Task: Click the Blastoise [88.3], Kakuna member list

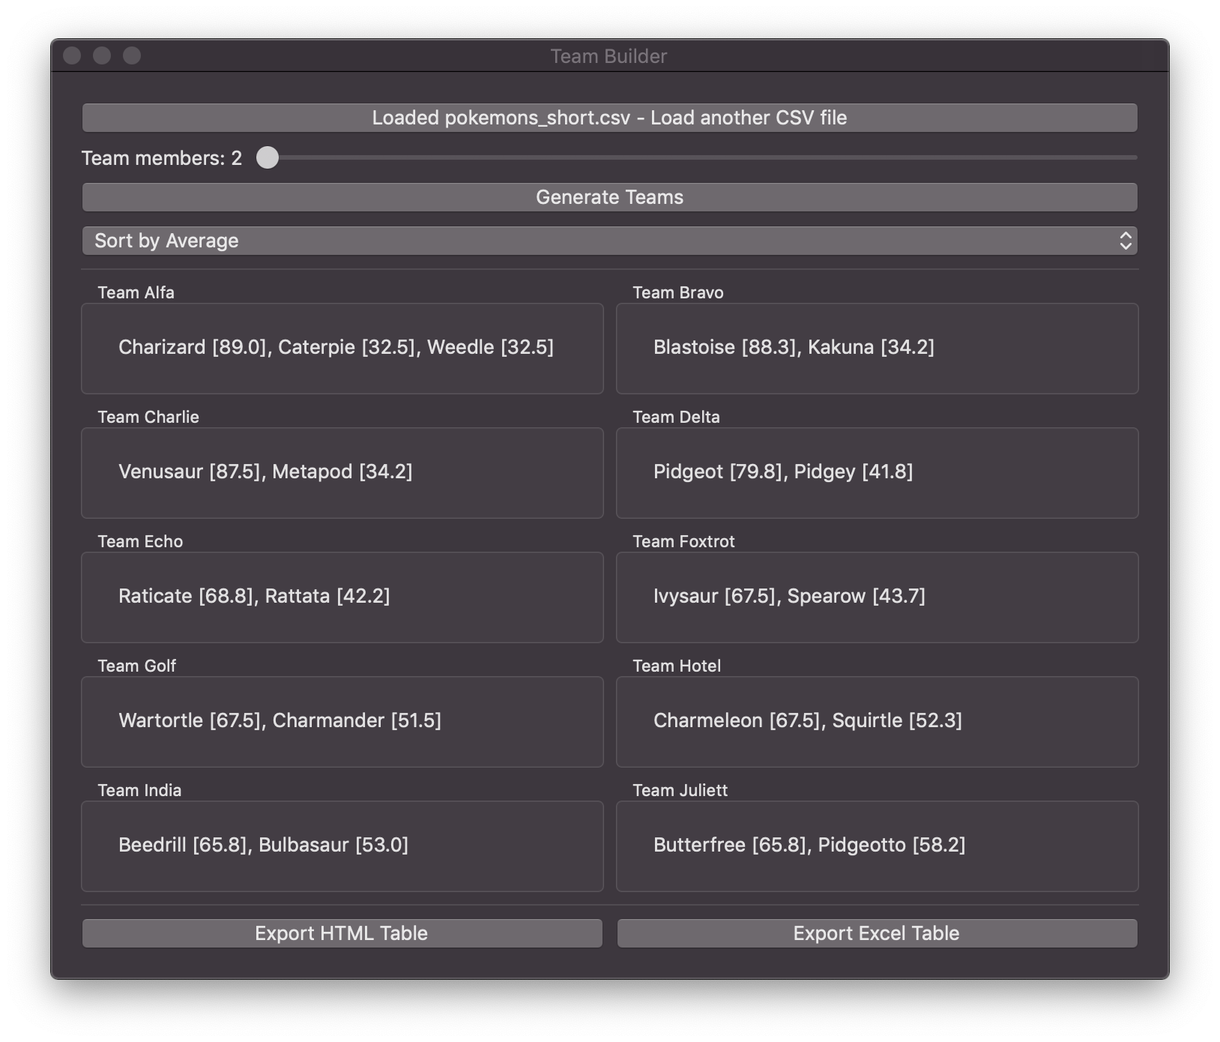Action: coord(794,347)
